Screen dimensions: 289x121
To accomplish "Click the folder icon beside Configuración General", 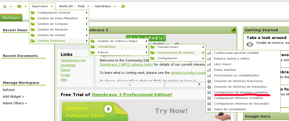I will pos(33,13).
